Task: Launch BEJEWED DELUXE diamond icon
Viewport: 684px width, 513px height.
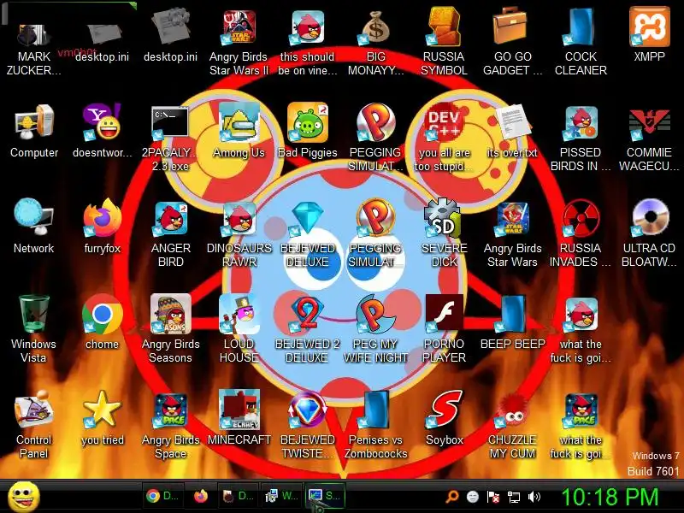Action: tap(308, 218)
